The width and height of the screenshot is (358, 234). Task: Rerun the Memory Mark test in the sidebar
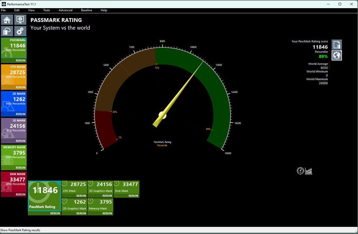21,168
